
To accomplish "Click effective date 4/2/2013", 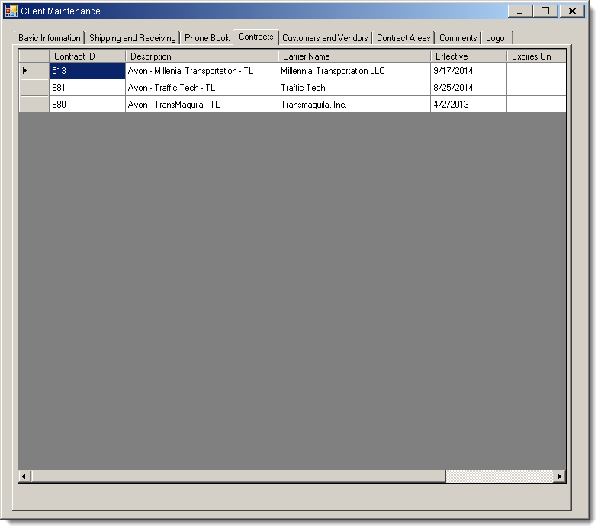I will 469,105.
